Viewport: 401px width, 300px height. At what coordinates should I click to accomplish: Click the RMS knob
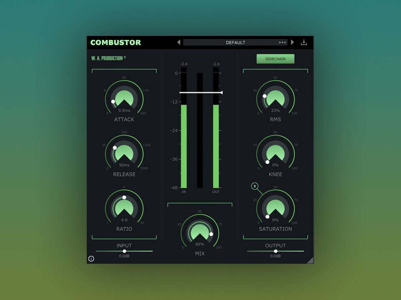[x=275, y=99]
